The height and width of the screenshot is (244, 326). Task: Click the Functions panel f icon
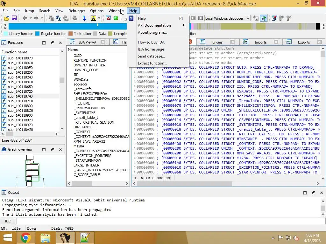(4, 43)
